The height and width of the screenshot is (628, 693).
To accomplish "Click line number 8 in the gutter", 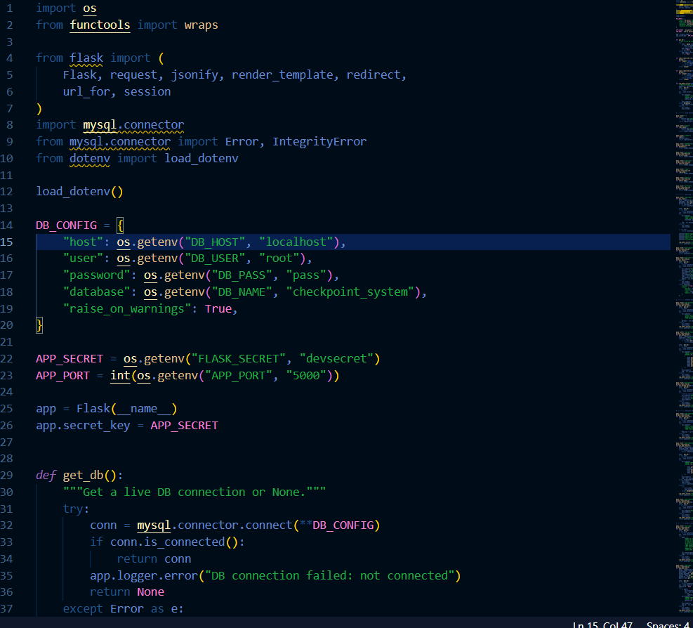I will (9, 125).
